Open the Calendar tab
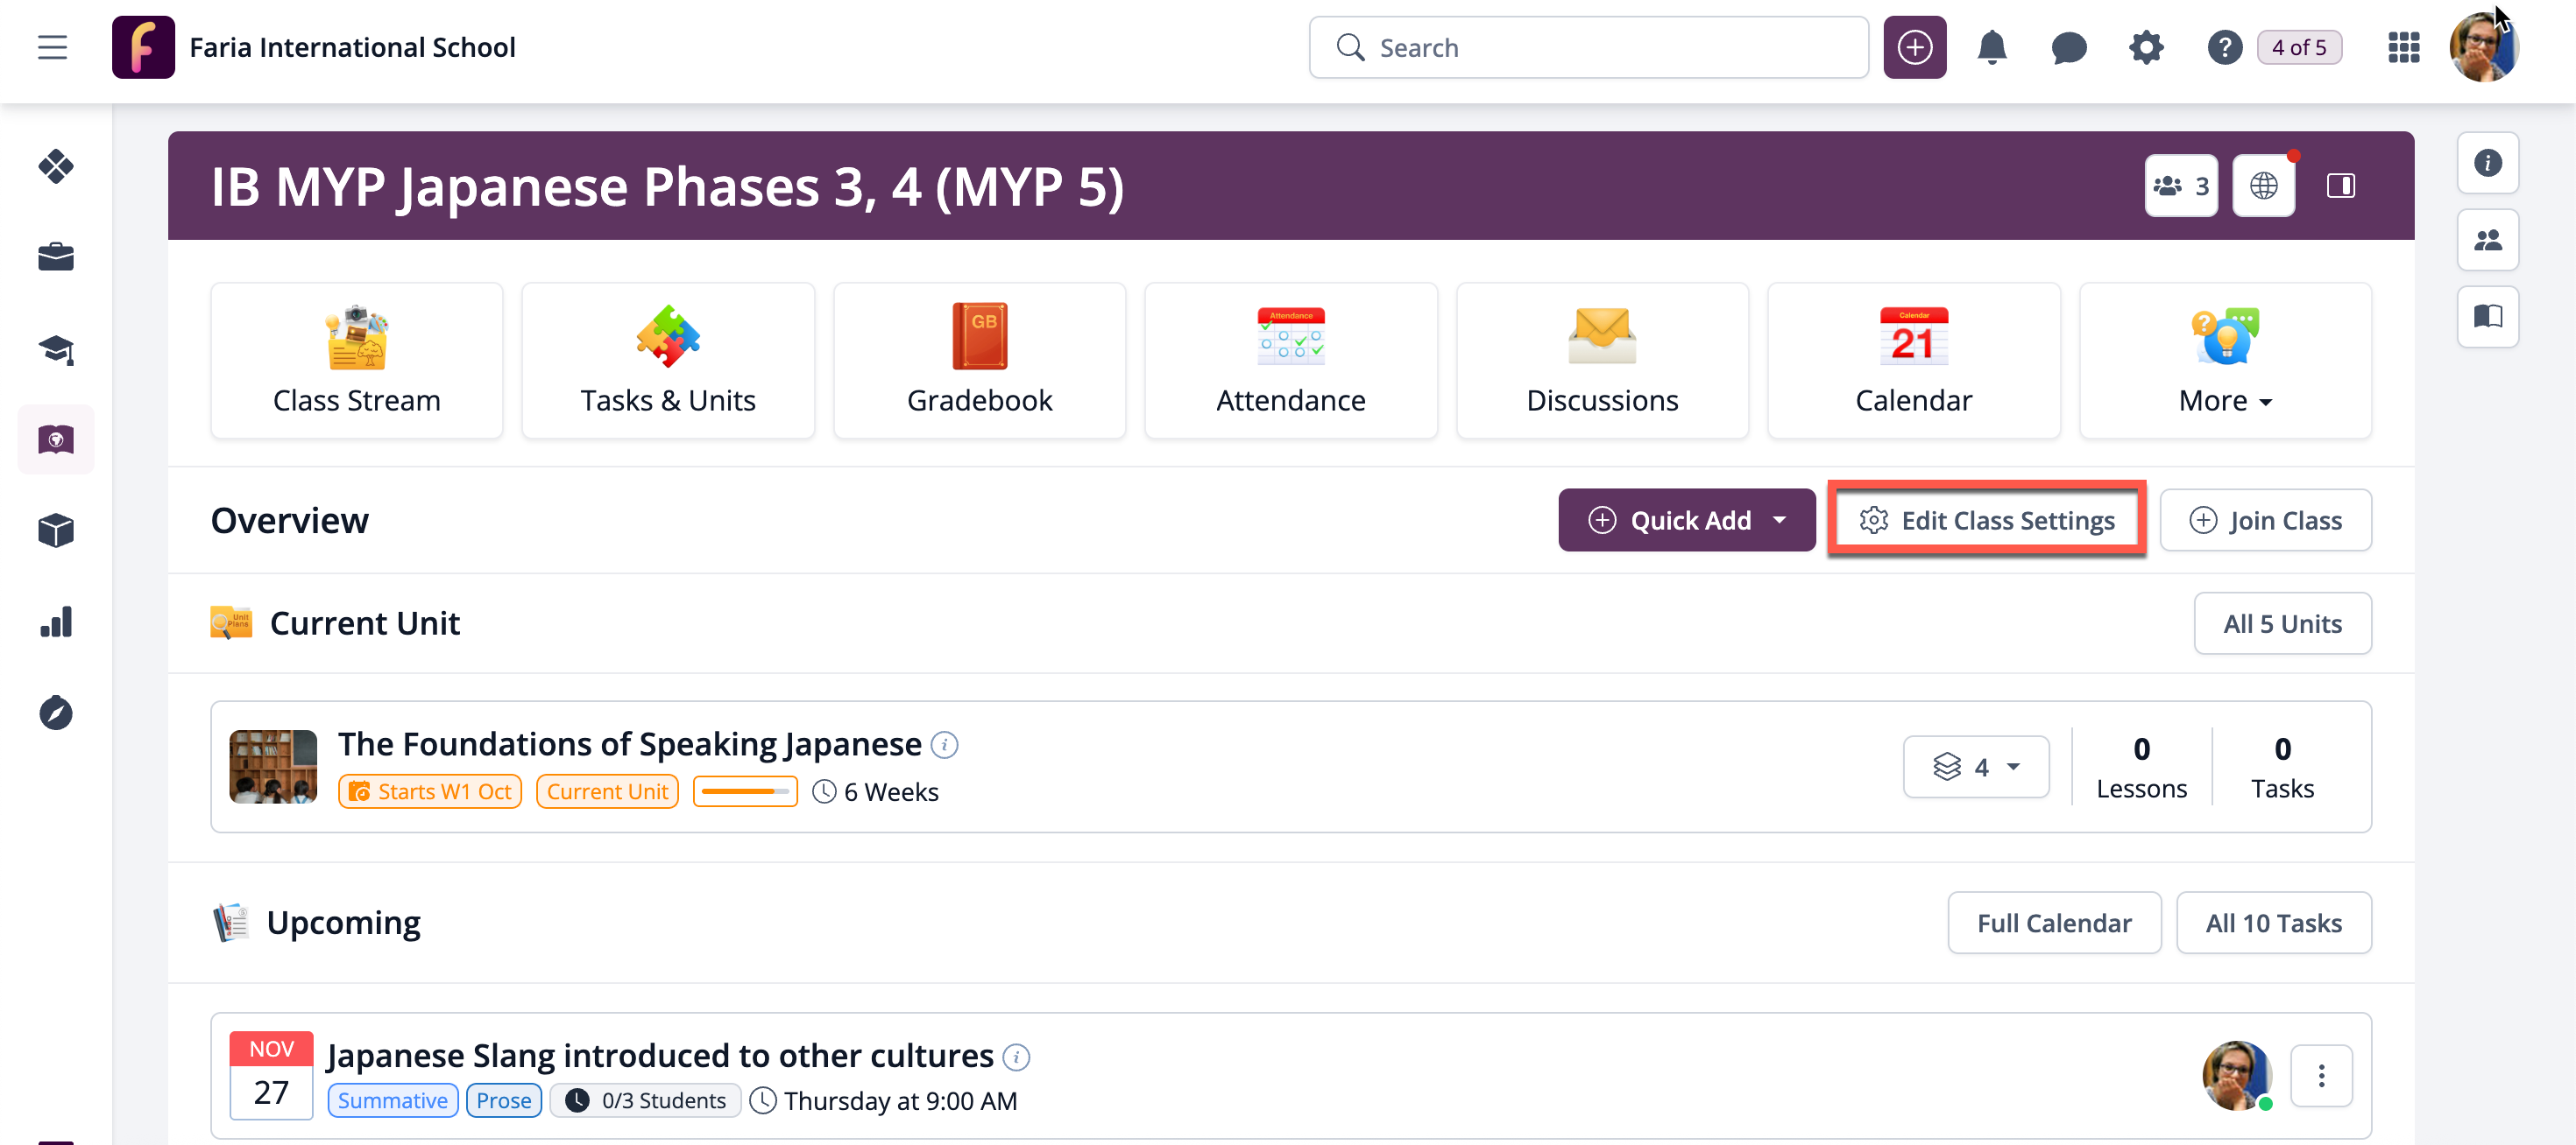Image resolution: width=2576 pixels, height=1145 pixels. (x=1914, y=361)
